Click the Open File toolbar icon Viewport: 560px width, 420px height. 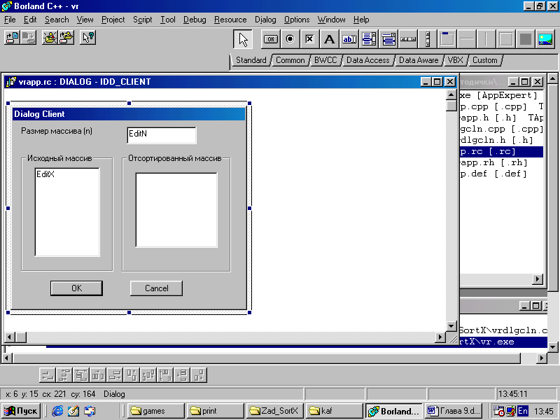click(x=12, y=38)
